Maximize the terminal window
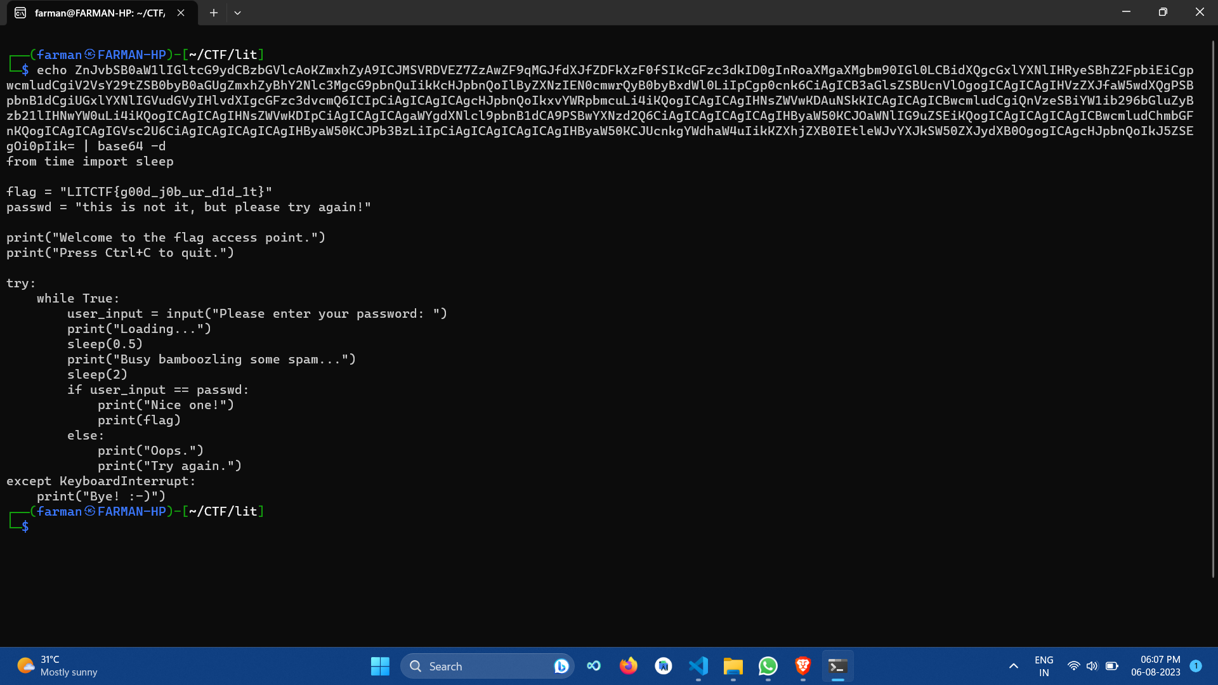This screenshot has width=1218, height=685. 1163,12
